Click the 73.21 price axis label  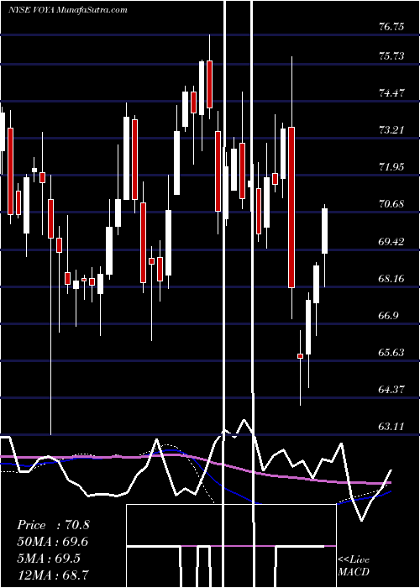(391, 130)
